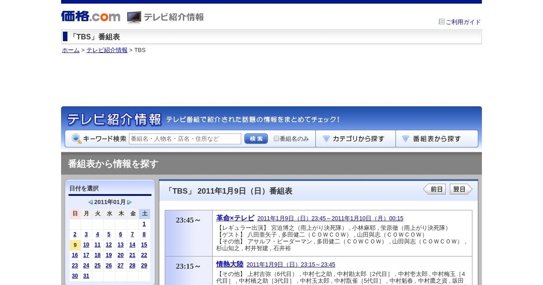Select January 6 in calendar
The image size is (543, 285).
point(121,234)
